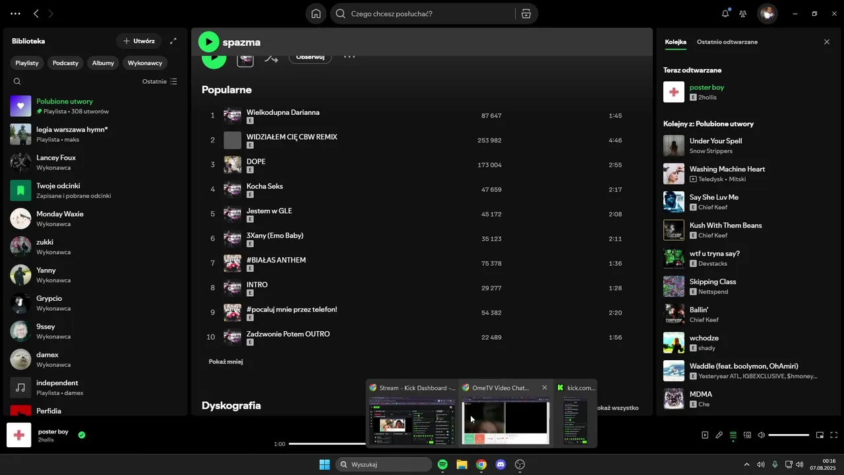Image resolution: width=844 pixels, height=475 pixels.
Task: Filter library by Playlisty
Action: pos(27,63)
